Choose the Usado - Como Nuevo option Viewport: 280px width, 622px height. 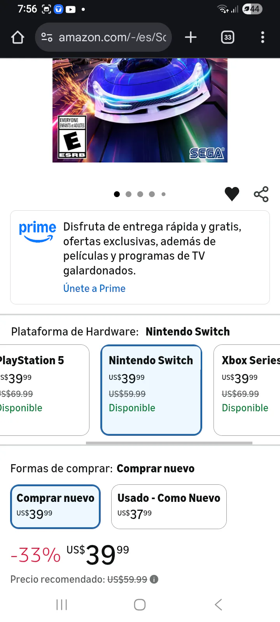(x=169, y=506)
